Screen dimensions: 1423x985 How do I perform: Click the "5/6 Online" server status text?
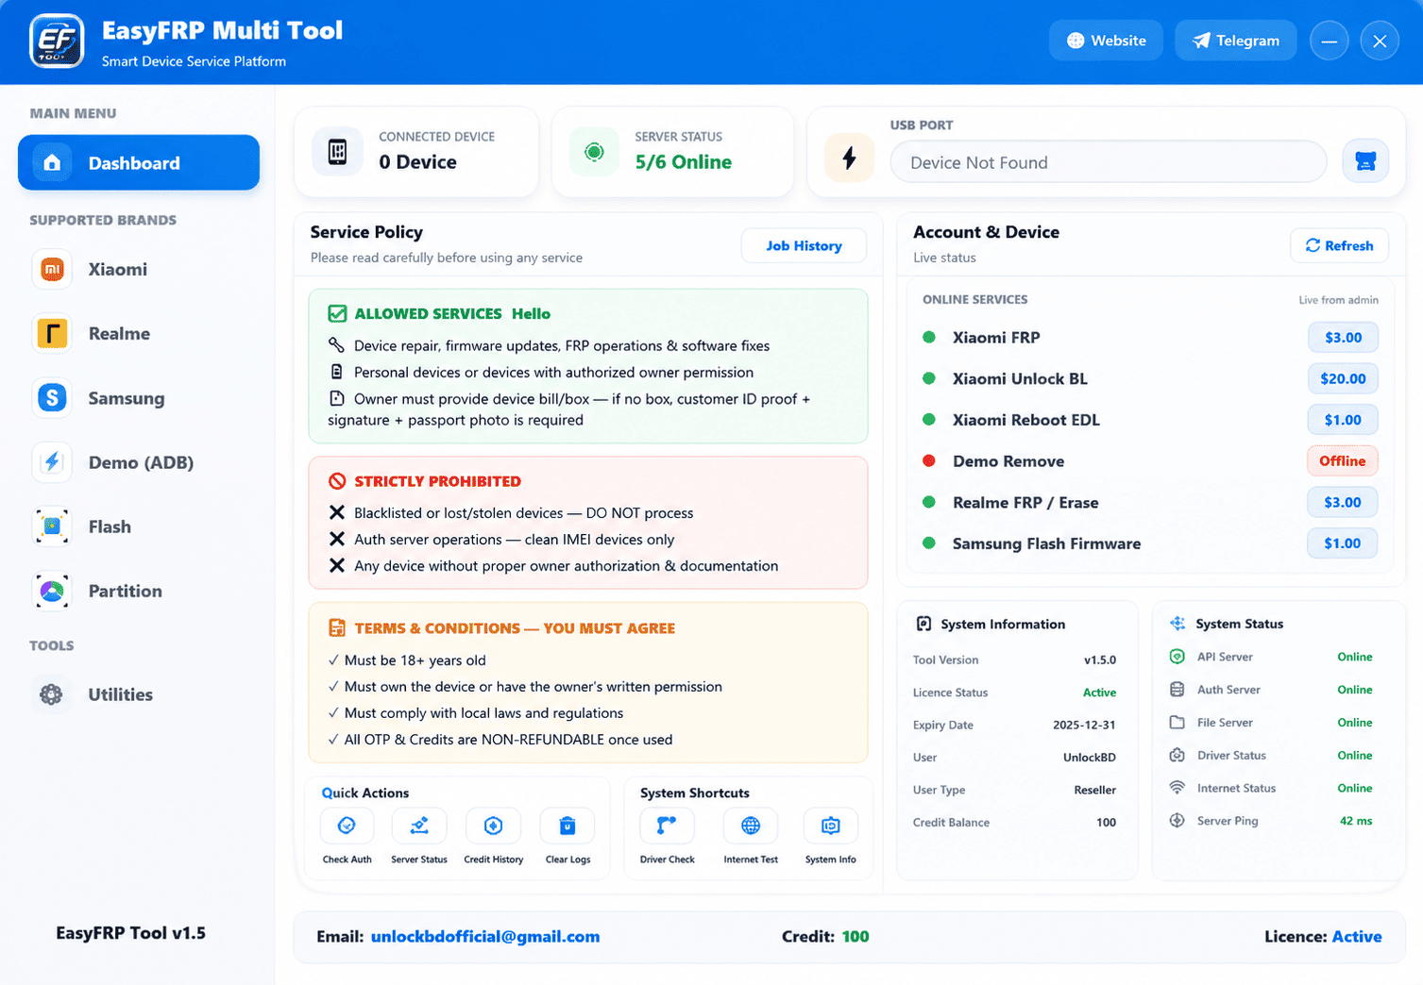click(684, 162)
